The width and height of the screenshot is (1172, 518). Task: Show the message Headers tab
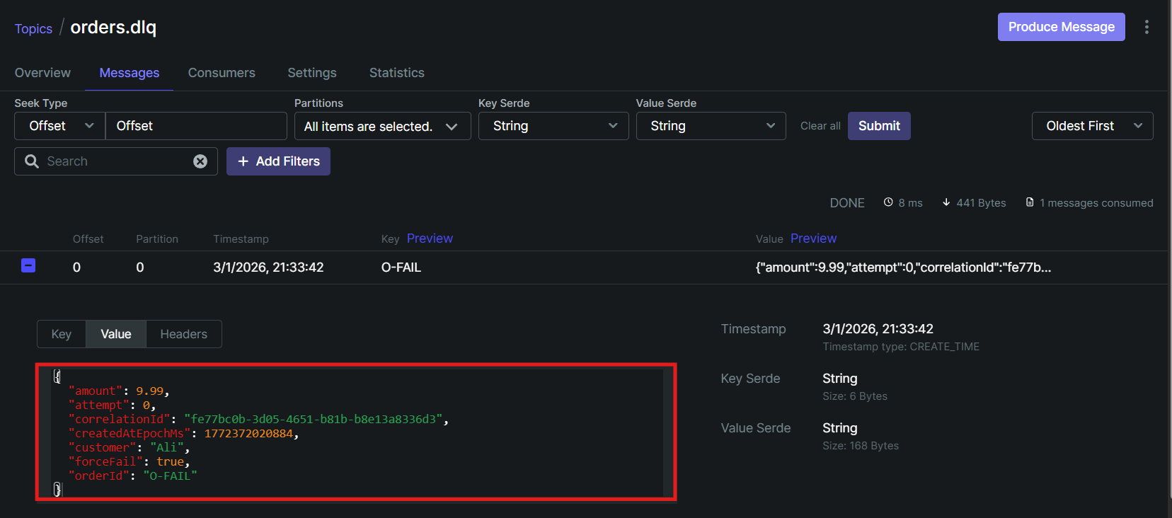183,334
